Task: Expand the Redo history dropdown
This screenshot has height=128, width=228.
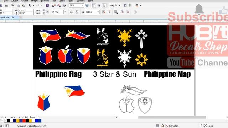Action: 41,6
